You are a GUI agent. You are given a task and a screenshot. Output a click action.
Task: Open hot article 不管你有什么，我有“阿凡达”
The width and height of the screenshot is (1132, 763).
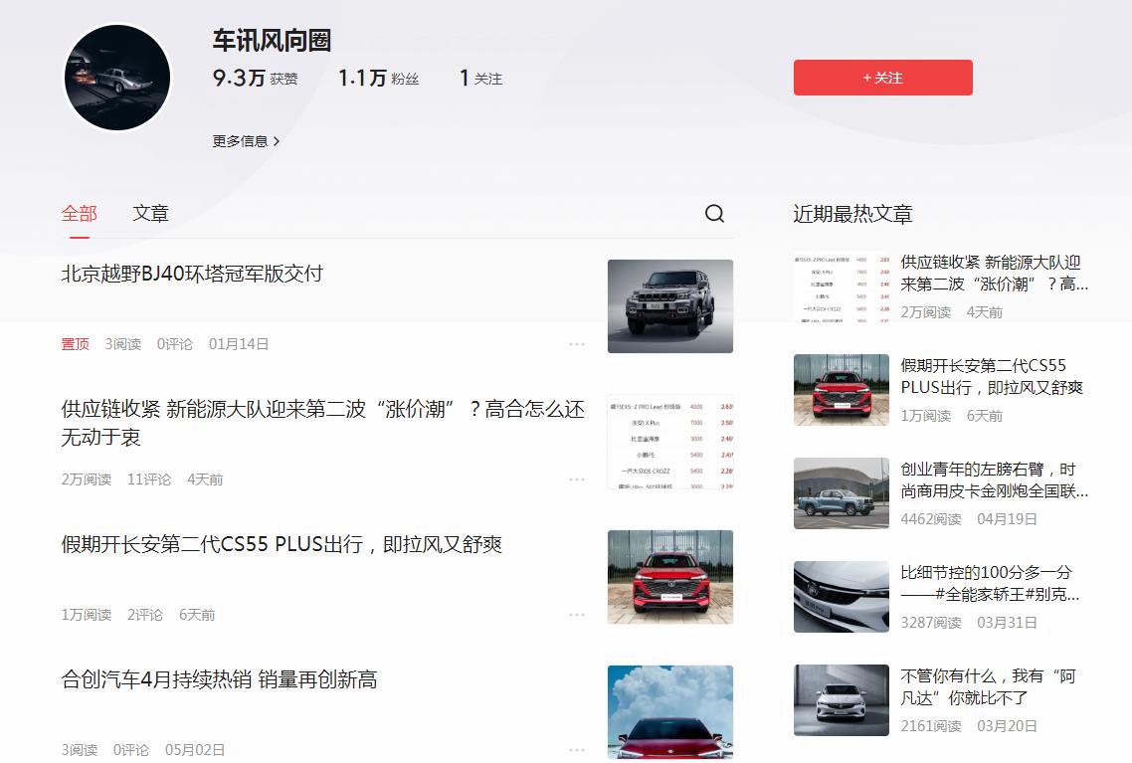[x=989, y=686]
